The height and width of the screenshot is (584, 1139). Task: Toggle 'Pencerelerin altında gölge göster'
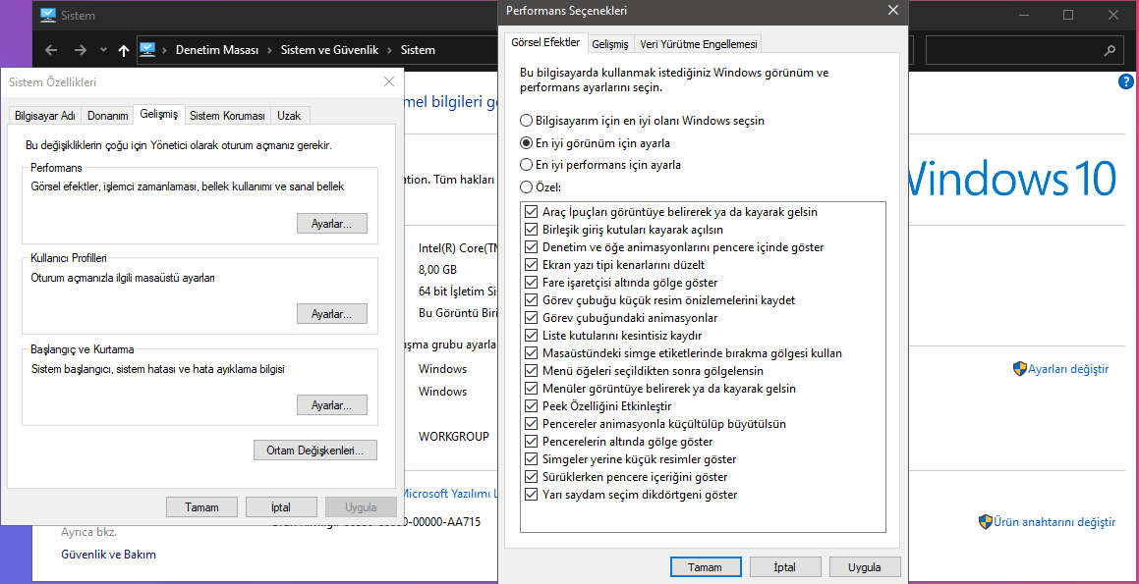[529, 442]
